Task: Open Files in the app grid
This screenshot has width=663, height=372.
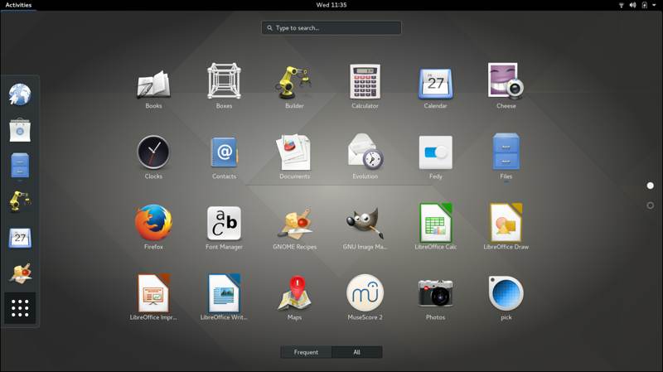Action: pyautogui.click(x=506, y=157)
